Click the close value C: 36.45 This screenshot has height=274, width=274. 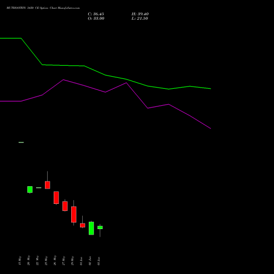coord(96,14)
